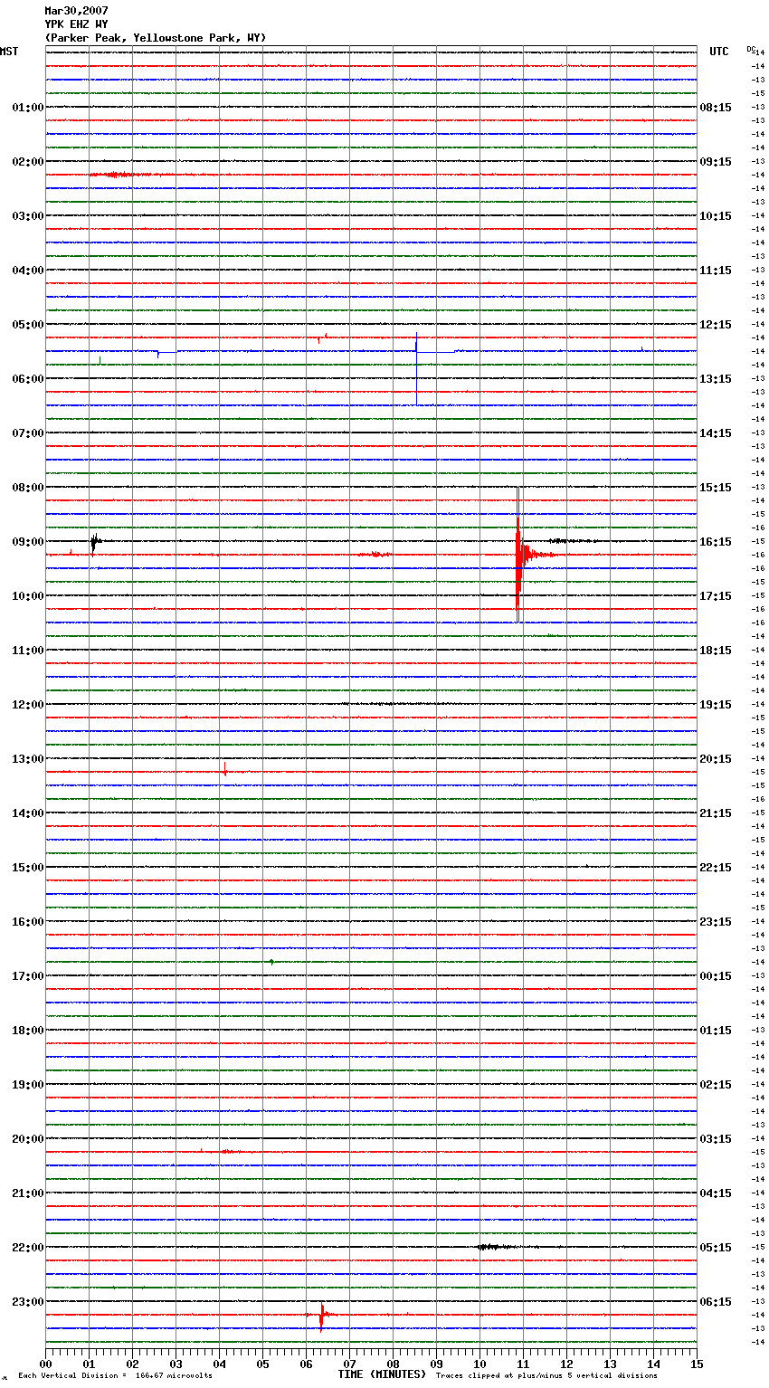Click the 08 minute axis tick label

point(393,1364)
